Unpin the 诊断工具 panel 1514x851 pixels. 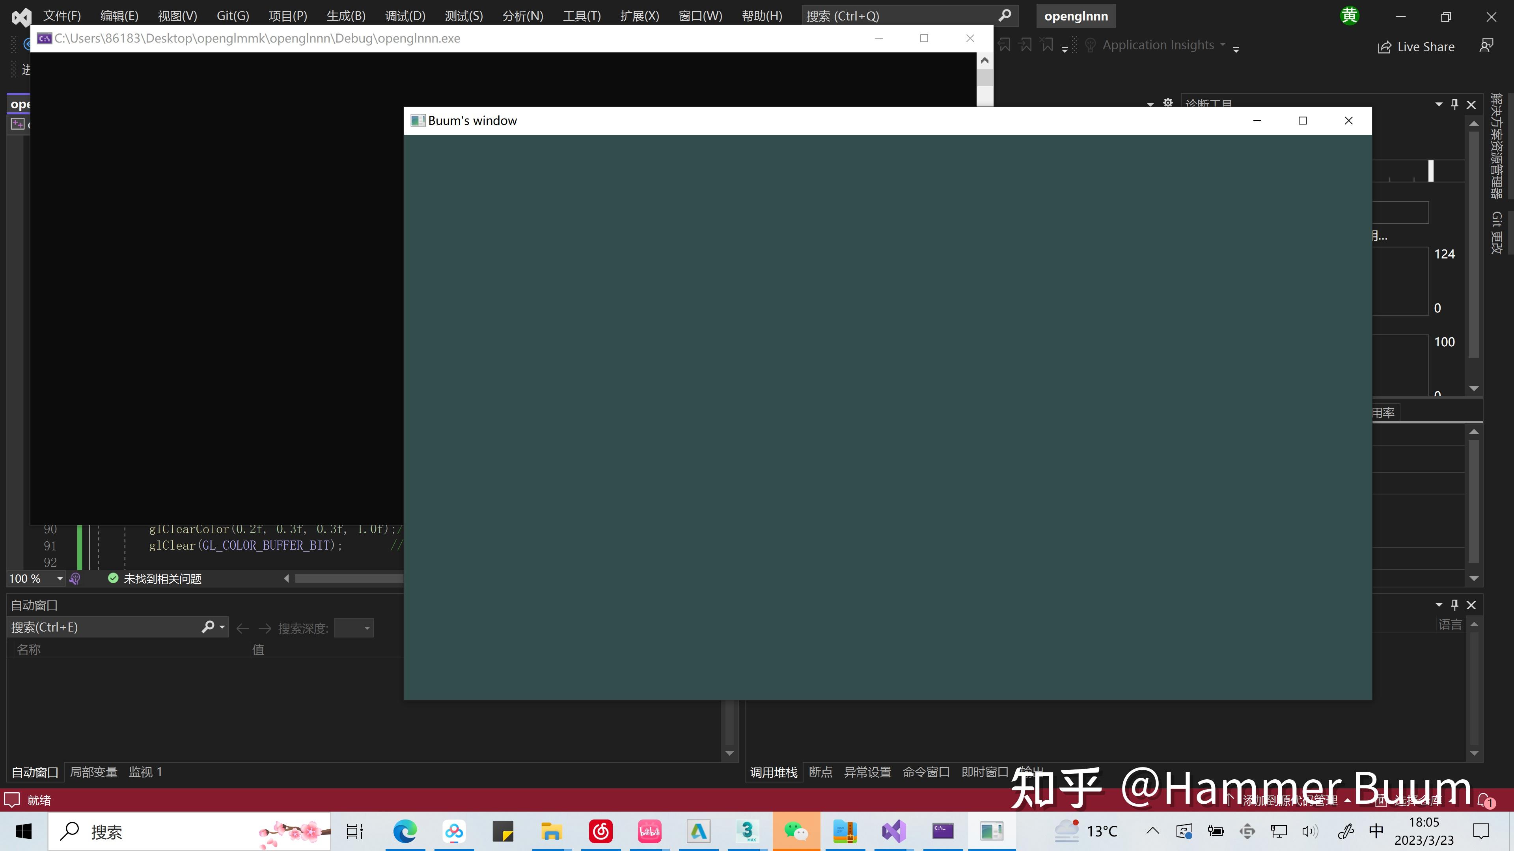coord(1454,104)
